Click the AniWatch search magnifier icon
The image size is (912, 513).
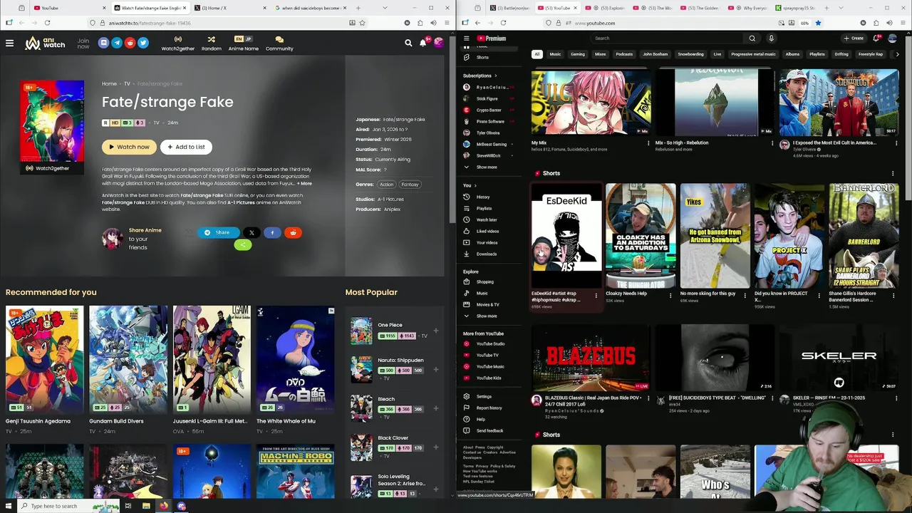[x=408, y=43]
